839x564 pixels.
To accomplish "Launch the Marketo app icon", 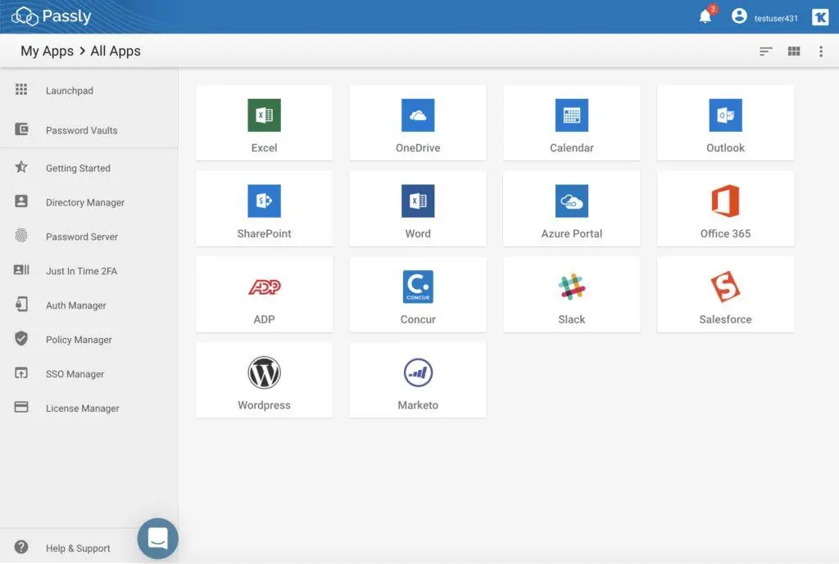I will pos(418,372).
